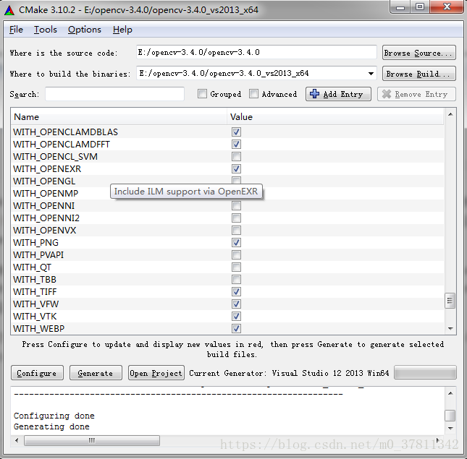
Task: Click the Configure button
Action: pyautogui.click(x=37, y=373)
